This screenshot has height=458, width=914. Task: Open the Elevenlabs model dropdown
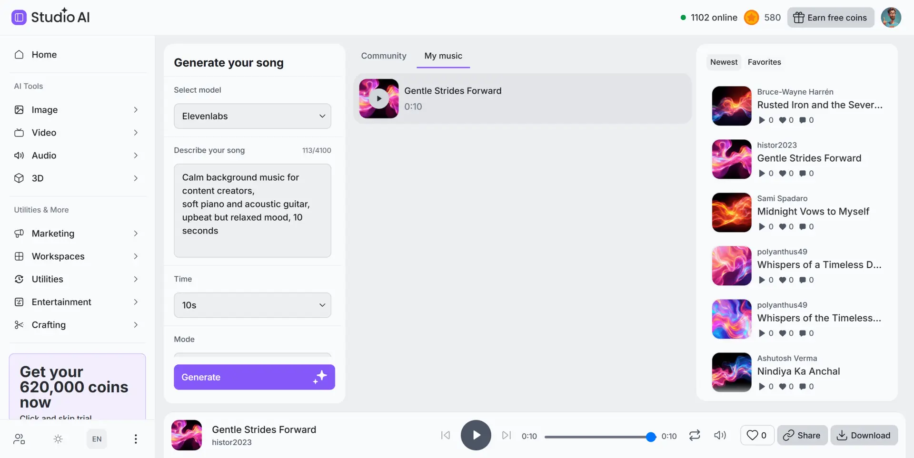[x=252, y=116]
